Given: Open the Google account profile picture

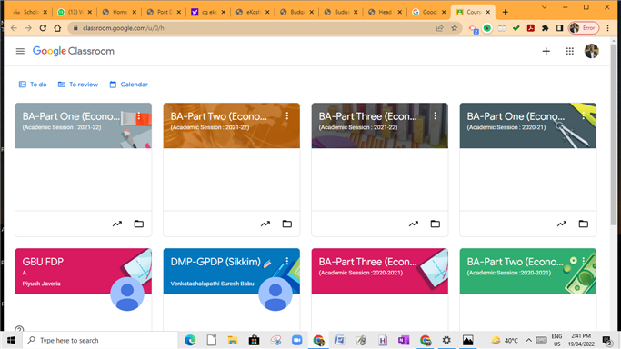Looking at the screenshot, I should point(591,51).
